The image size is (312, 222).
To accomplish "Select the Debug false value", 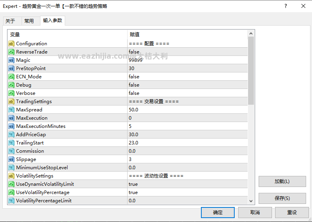I will tap(134, 85).
